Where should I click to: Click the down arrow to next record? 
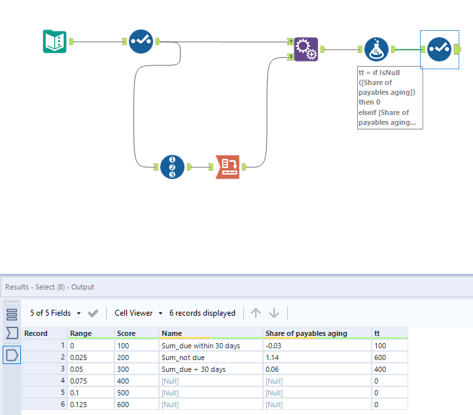point(274,313)
